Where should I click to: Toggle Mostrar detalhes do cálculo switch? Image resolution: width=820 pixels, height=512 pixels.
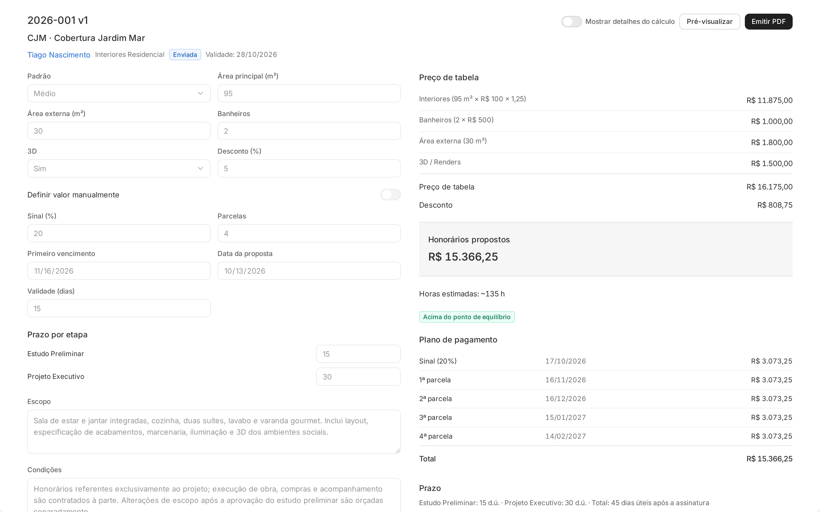tap(571, 22)
